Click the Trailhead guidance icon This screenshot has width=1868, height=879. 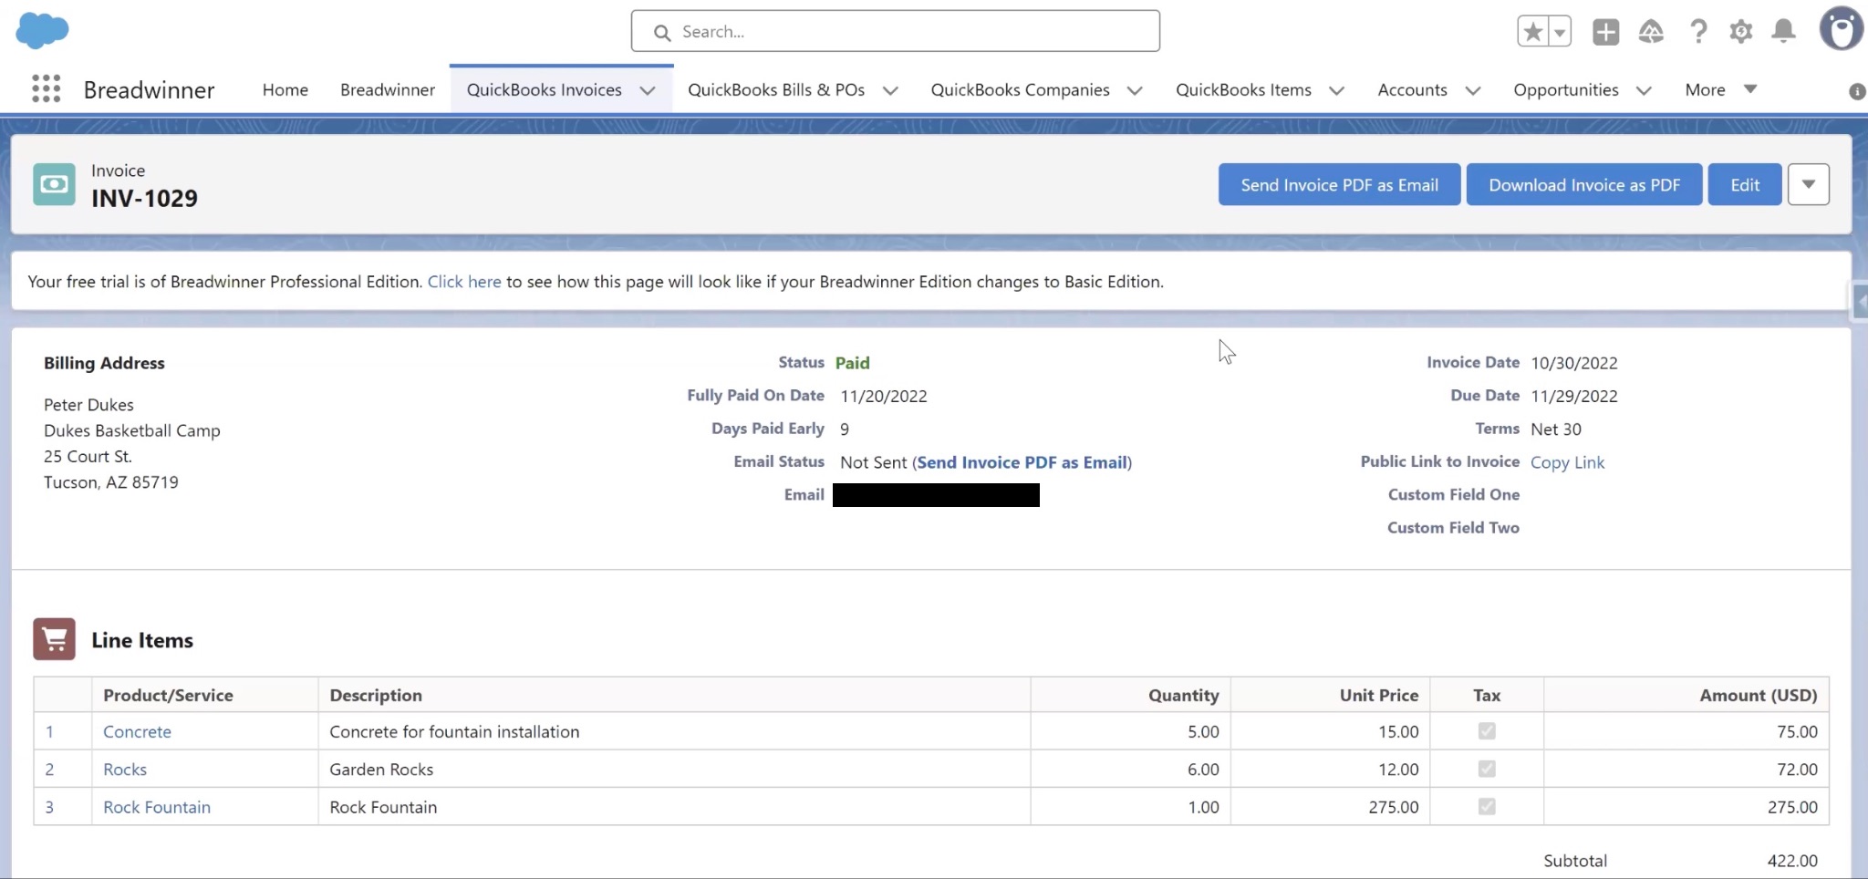[x=1652, y=30]
